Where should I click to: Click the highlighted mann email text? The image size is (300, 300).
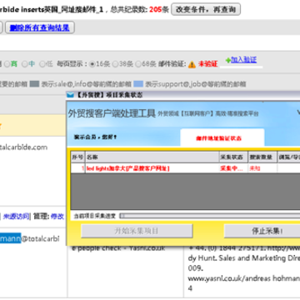10,238
